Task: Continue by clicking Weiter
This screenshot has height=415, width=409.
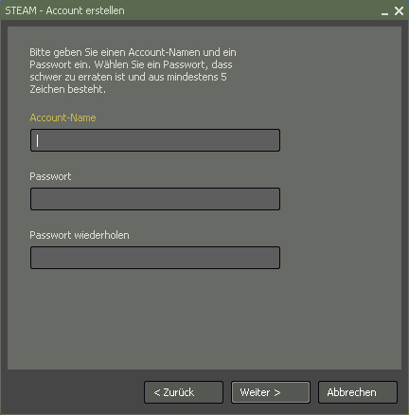Action: point(271,392)
